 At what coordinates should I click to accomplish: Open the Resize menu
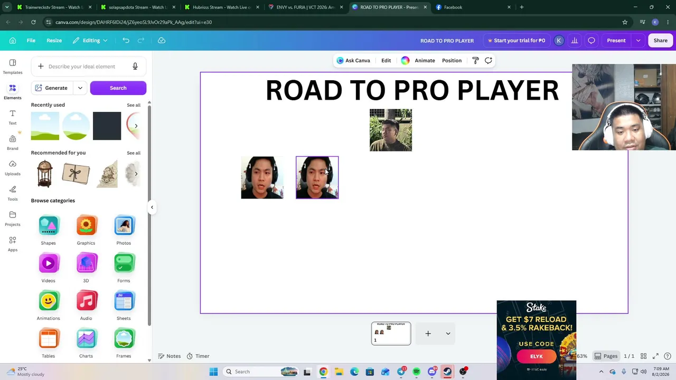pyautogui.click(x=54, y=41)
